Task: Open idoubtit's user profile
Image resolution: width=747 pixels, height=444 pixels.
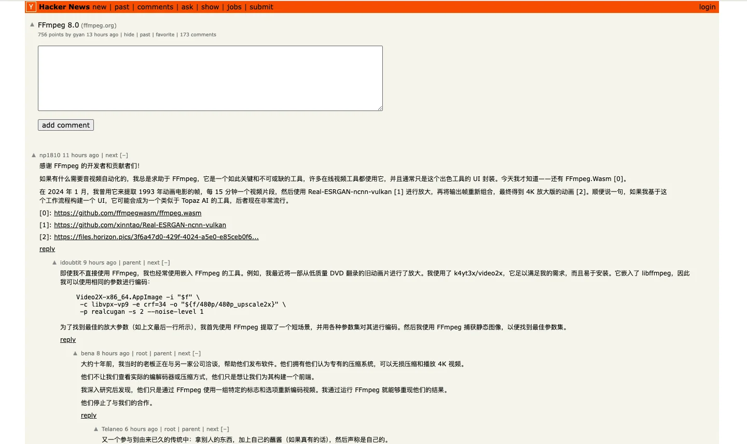Action: tap(71, 262)
